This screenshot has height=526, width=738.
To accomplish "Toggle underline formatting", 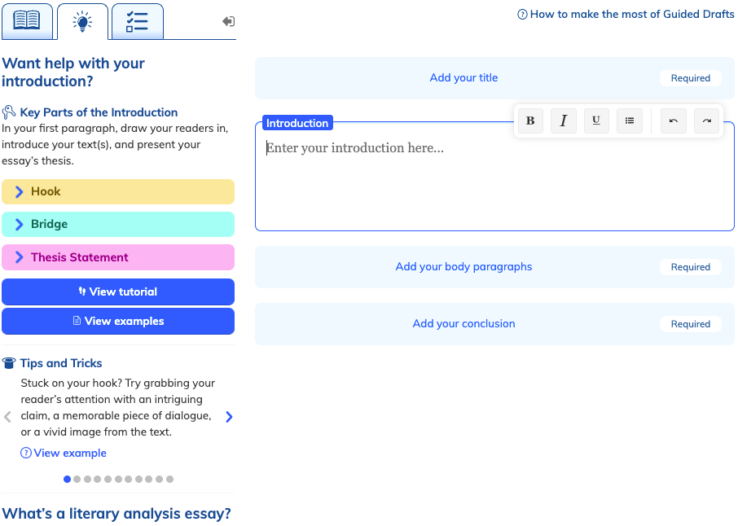I will (x=596, y=121).
